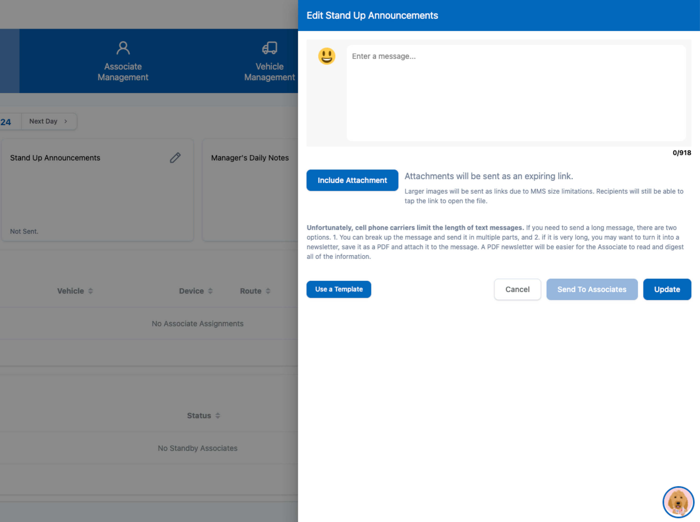Select the Manager's Daily Notes card

click(250, 190)
